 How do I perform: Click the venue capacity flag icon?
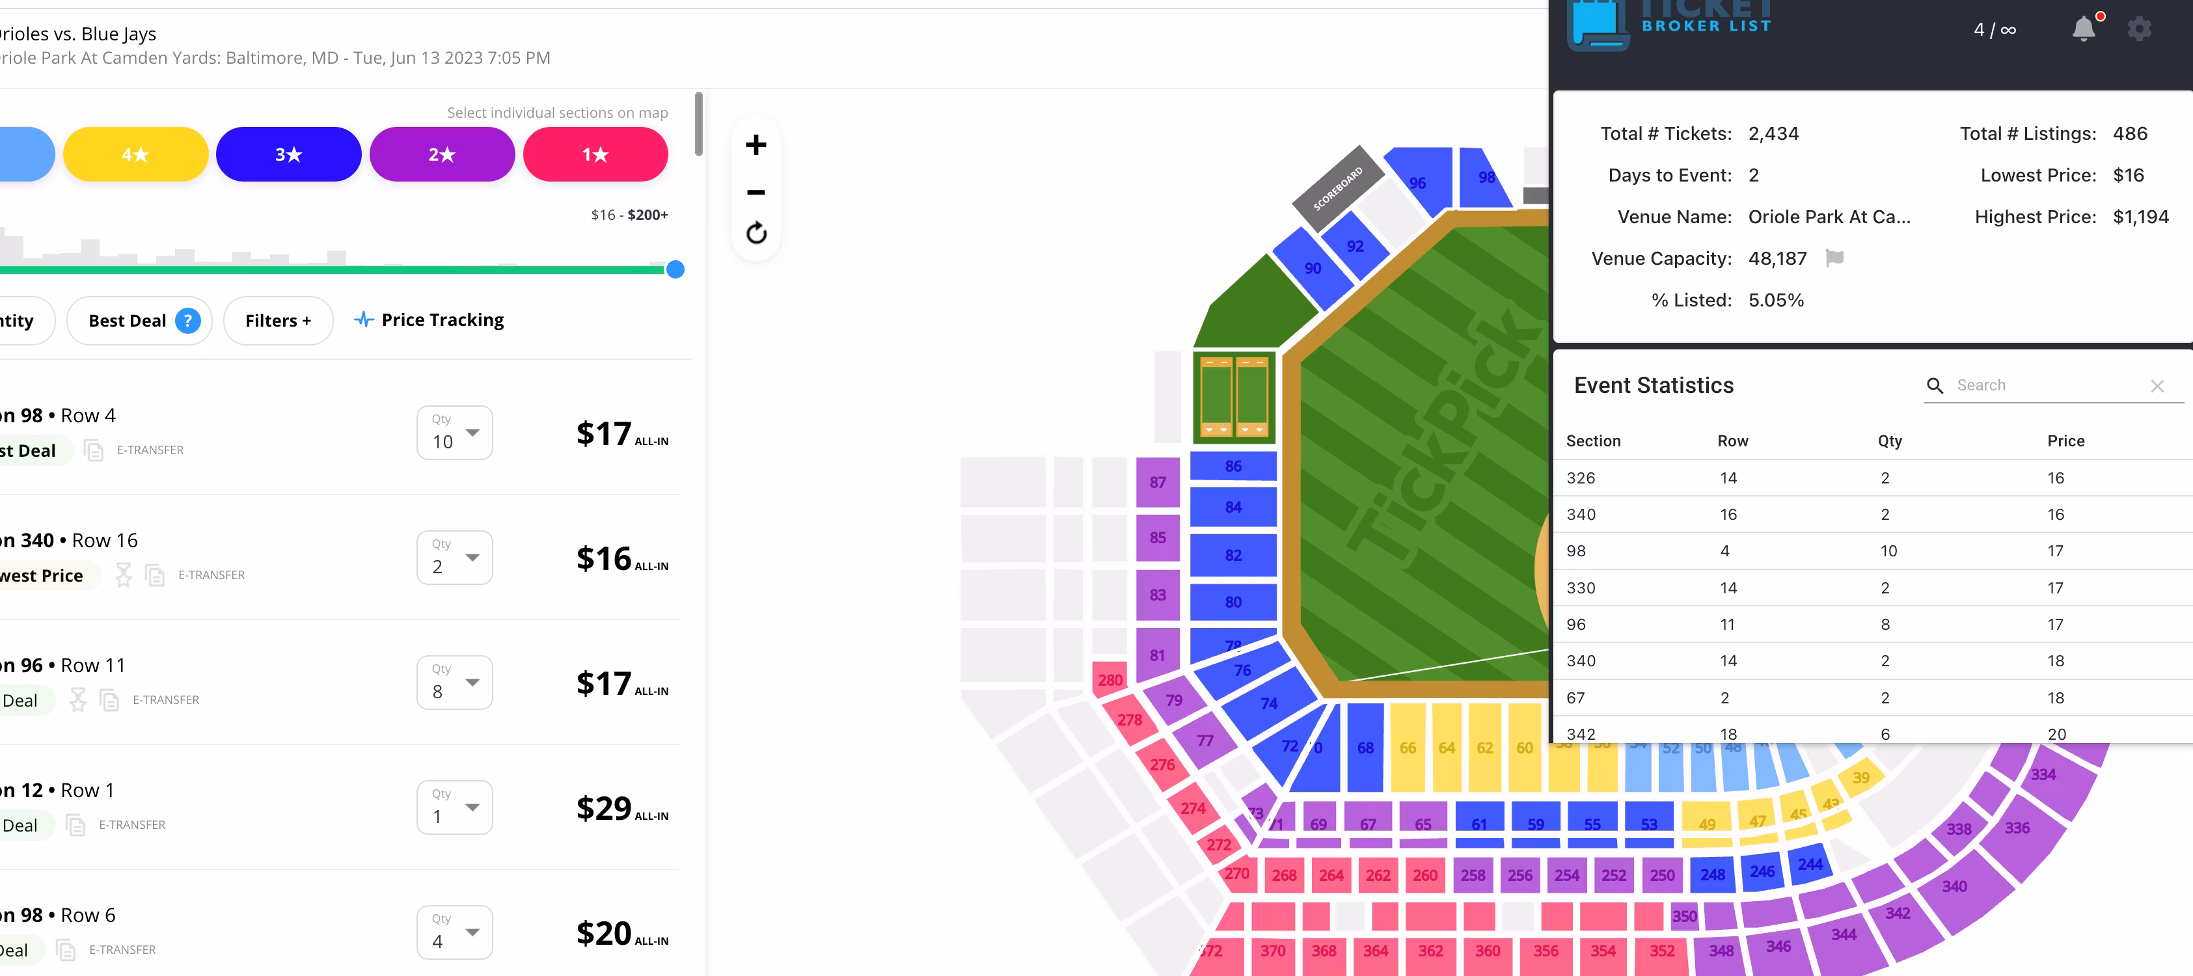point(1834,258)
